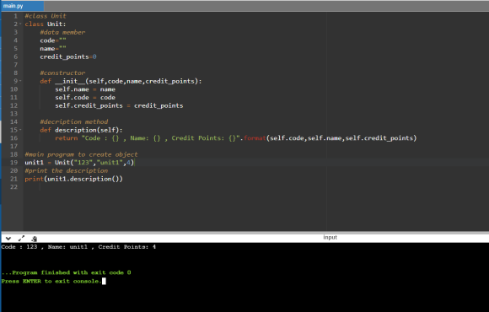Click the 'return' keyword on line 16
The height and width of the screenshot is (312, 489).
(x=67, y=138)
